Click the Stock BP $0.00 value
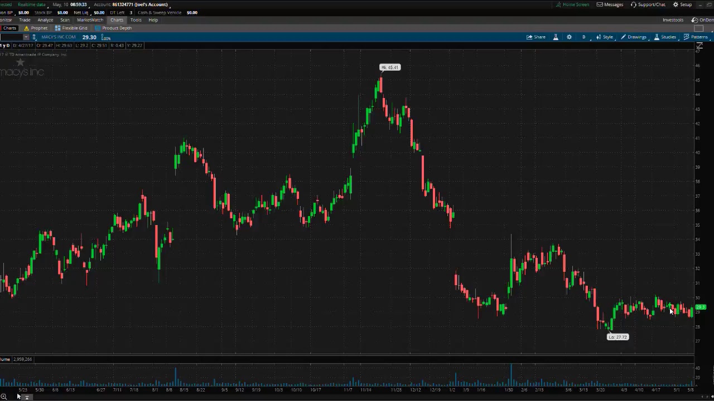 62,12
